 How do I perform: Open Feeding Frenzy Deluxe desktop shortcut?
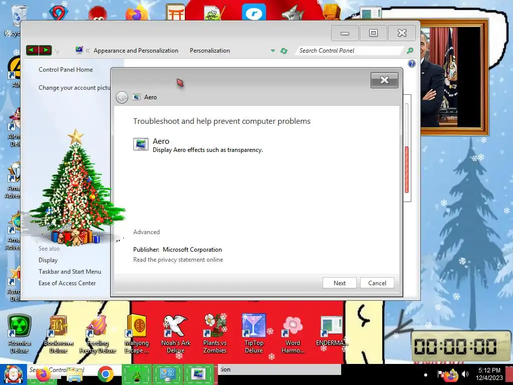pyautogui.click(x=98, y=333)
